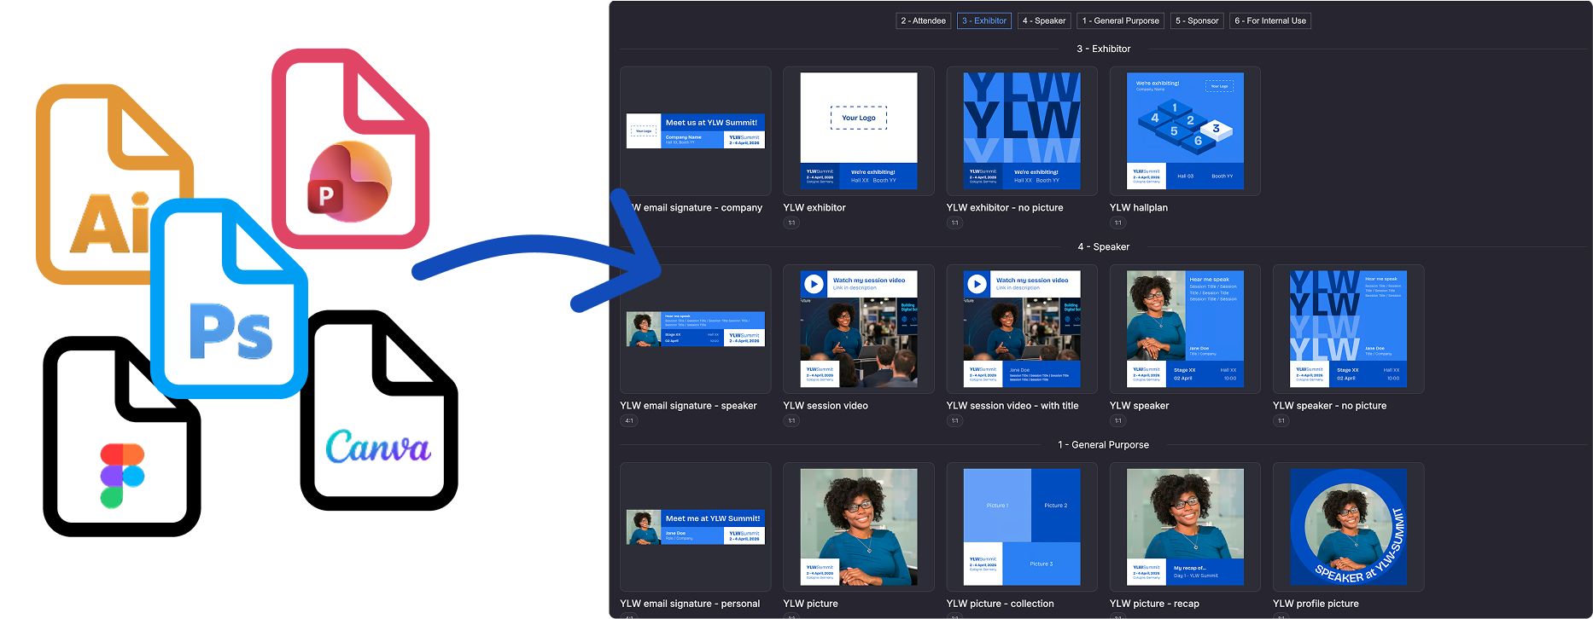Open the '2 - Attendee' tab
Screen dimensions: 1593x619
pyautogui.click(x=923, y=20)
